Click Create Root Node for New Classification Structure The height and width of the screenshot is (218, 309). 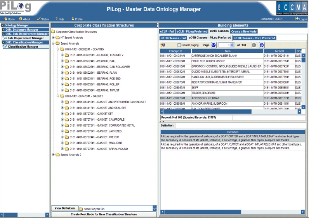pyautogui.click(x=104, y=214)
